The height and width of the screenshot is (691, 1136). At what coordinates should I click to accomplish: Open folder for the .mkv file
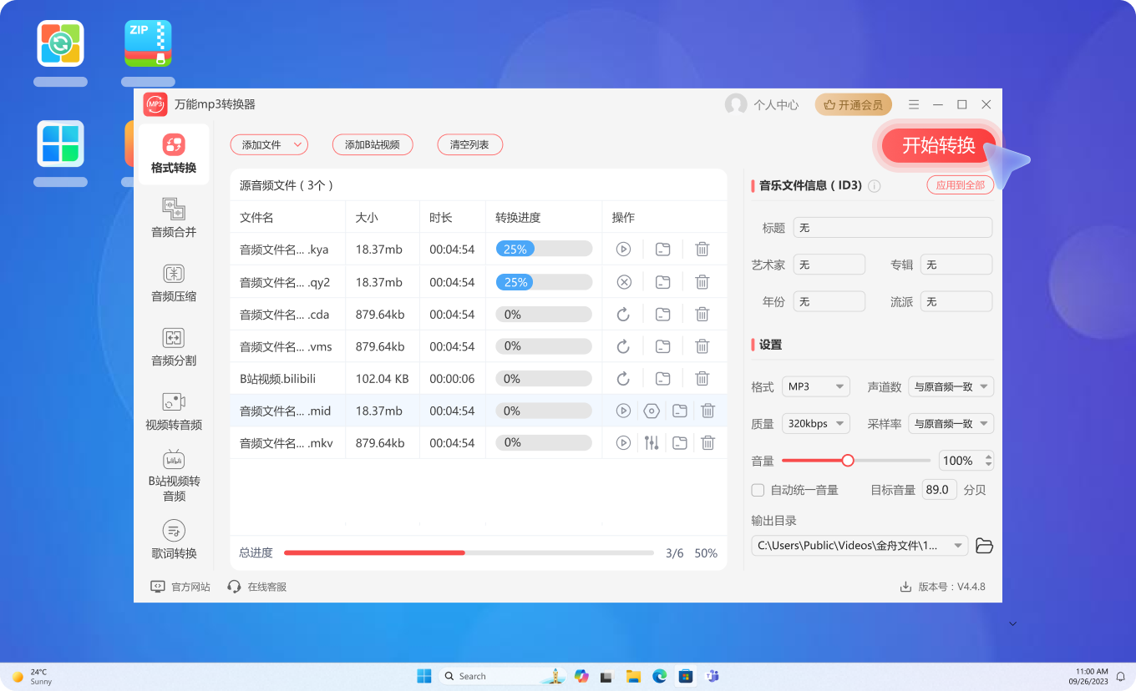(x=680, y=443)
